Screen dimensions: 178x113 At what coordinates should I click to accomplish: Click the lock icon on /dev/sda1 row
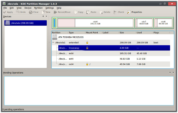tap(87, 43)
